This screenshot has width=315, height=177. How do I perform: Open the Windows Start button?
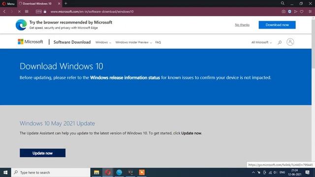[x=5, y=173]
